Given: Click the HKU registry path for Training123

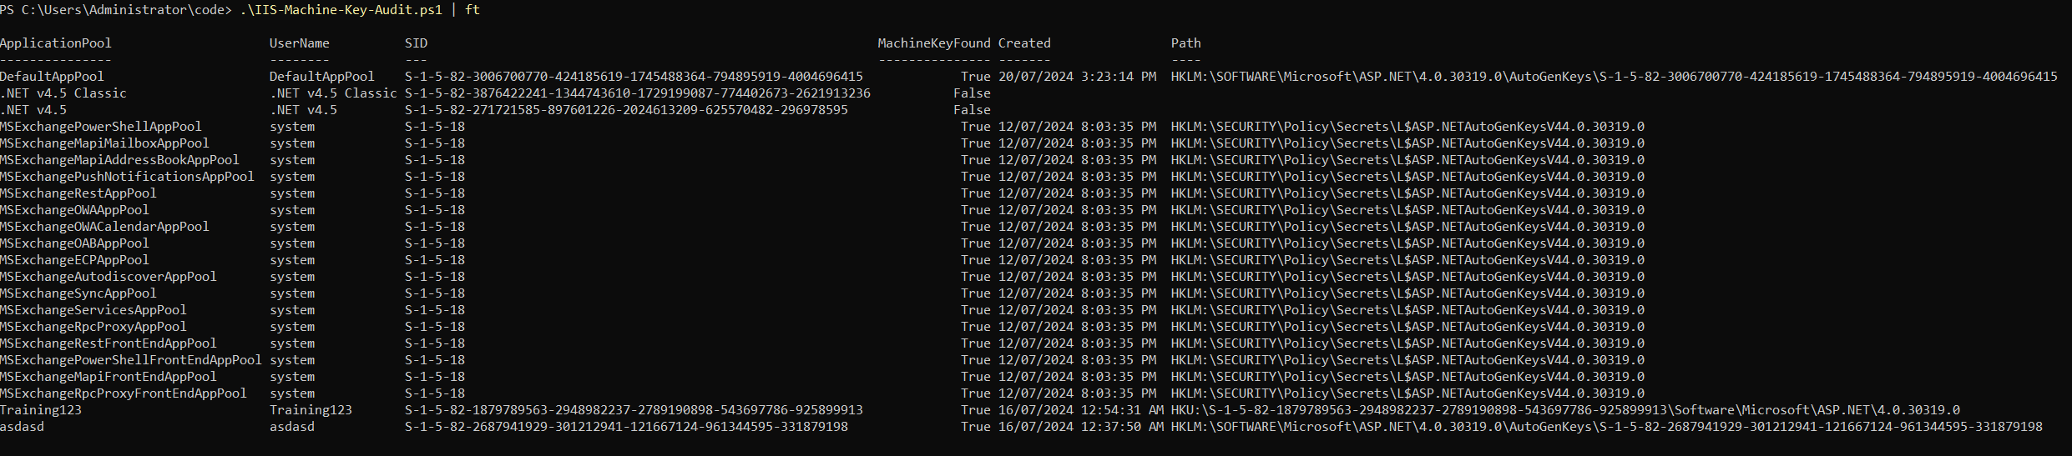Looking at the screenshot, I should click(x=1565, y=410).
